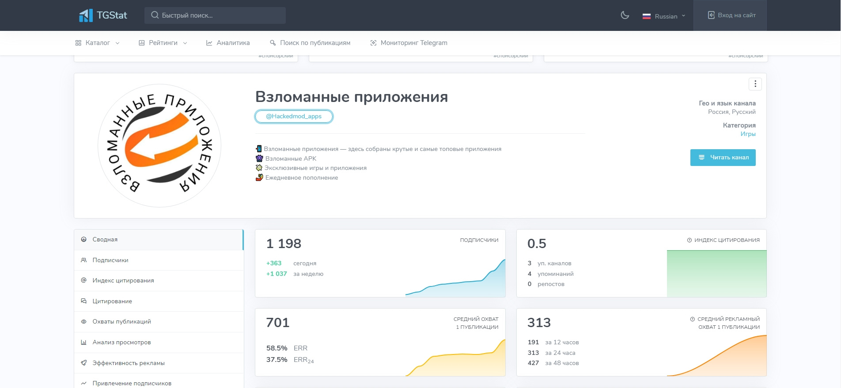Expand the Рейтинги menu
841x388 pixels.
click(x=163, y=43)
